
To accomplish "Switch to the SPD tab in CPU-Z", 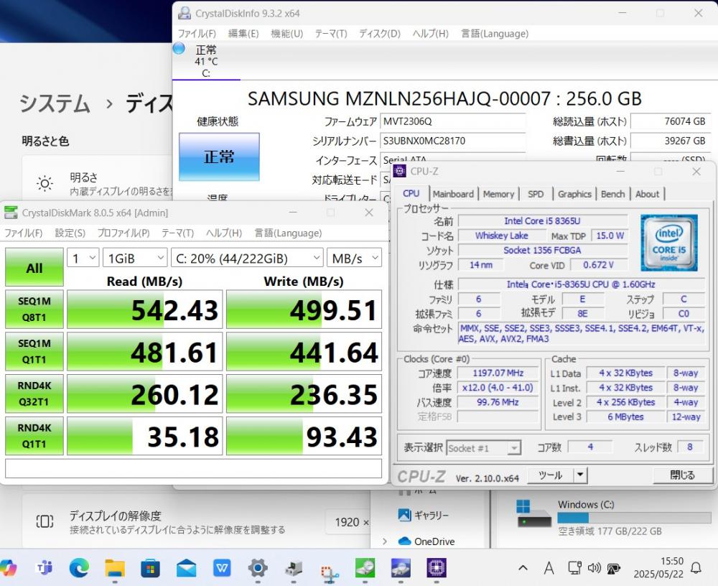I will (536, 195).
